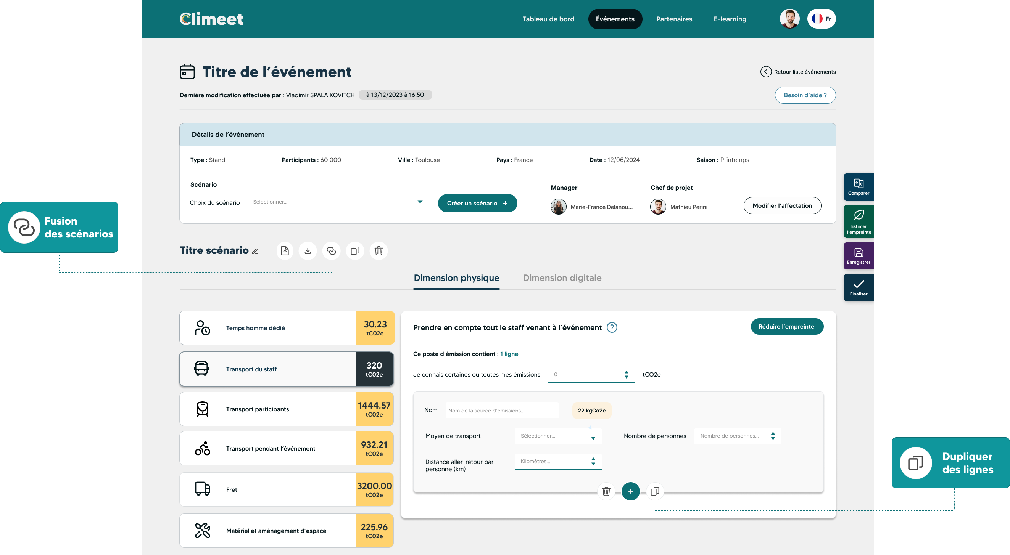The image size is (1010, 555).
Task: Click Créer un scénario button
Action: tap(477, 203)
